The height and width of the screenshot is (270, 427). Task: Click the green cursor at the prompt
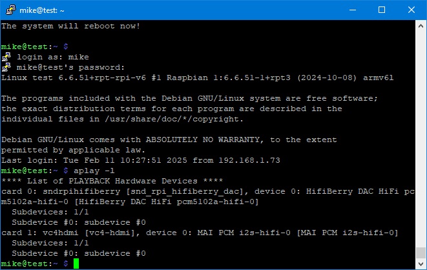click(76, 264)
